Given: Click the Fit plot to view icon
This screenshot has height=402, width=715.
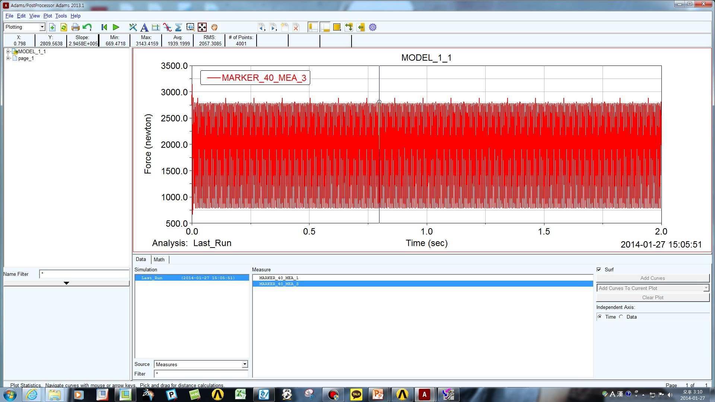Looking at the screenshot, I should [202, 27].
